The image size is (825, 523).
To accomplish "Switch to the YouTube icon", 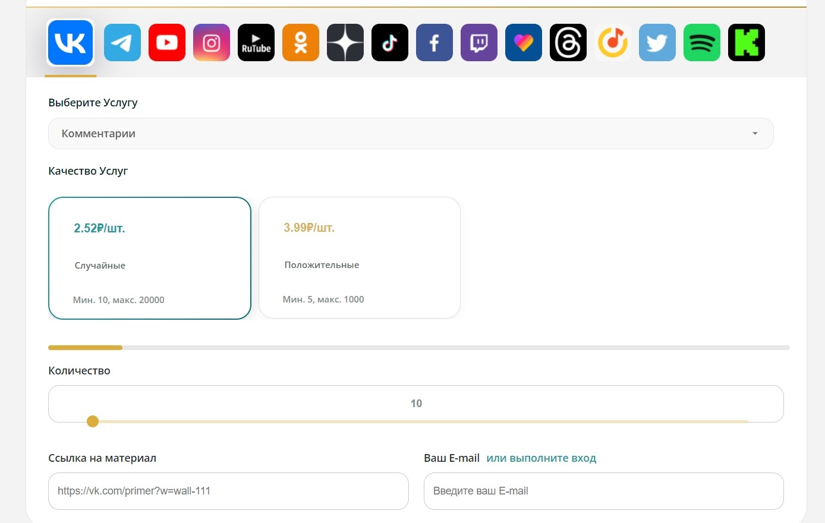I will (167, 42).
